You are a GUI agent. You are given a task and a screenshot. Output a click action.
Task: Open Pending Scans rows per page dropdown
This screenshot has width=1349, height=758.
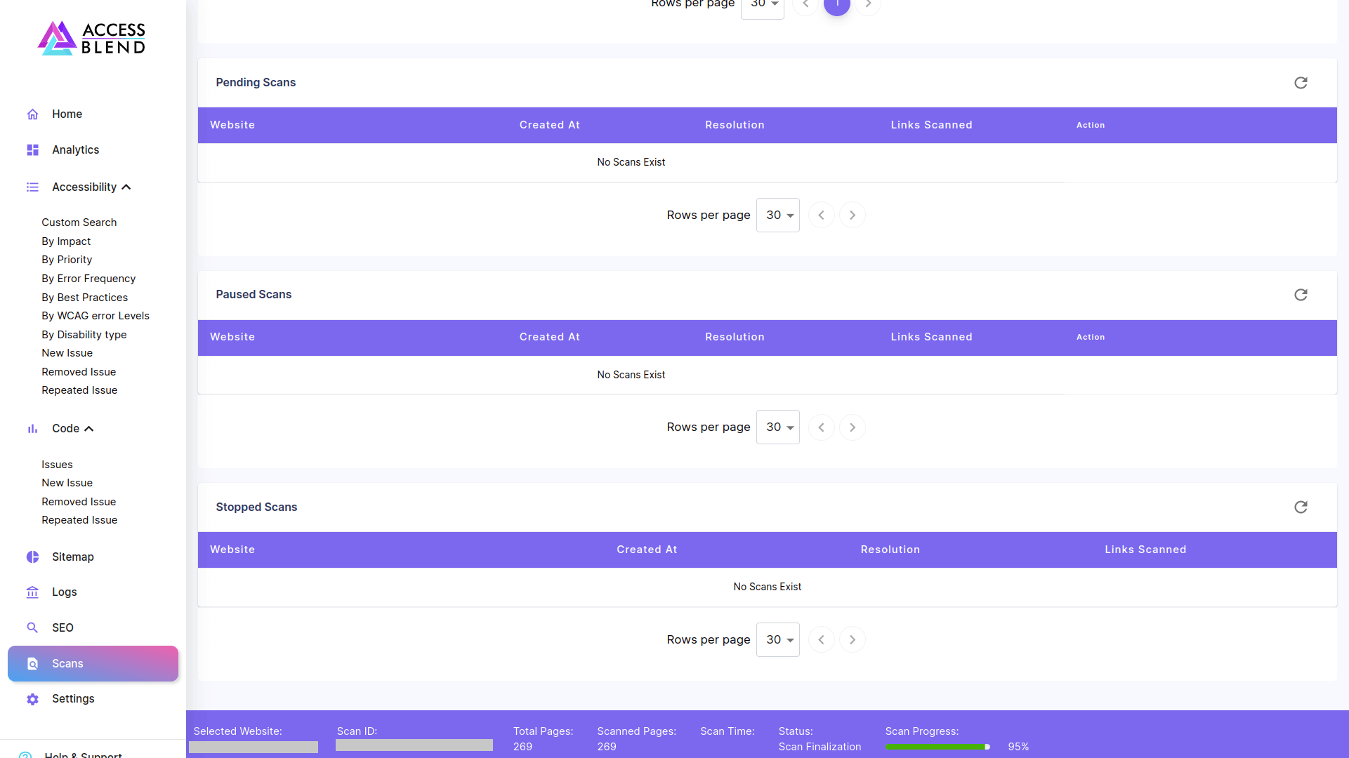pyautogui.click(x=778, y=215)
